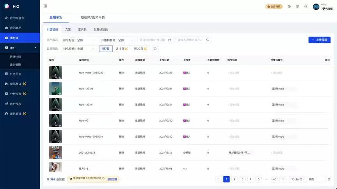Click the upload date range input
The height and width of the screenshot is (189, 337).
155,40
